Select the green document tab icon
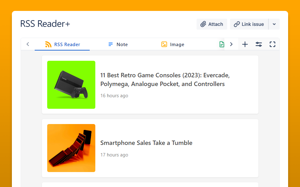The height and width of the screenshot is (187, 300). [222, 45]
